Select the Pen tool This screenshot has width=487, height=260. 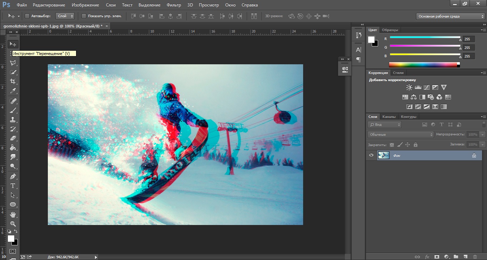(13, 176)
